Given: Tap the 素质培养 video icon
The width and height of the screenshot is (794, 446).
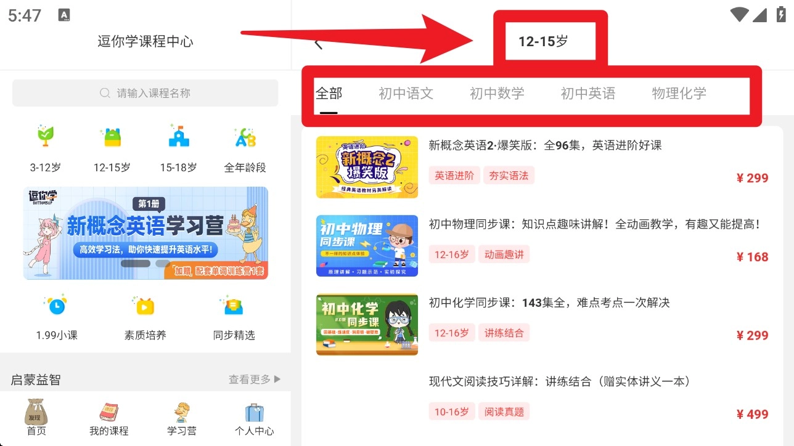Looking at the screenshot, I should tap(145, 305).
